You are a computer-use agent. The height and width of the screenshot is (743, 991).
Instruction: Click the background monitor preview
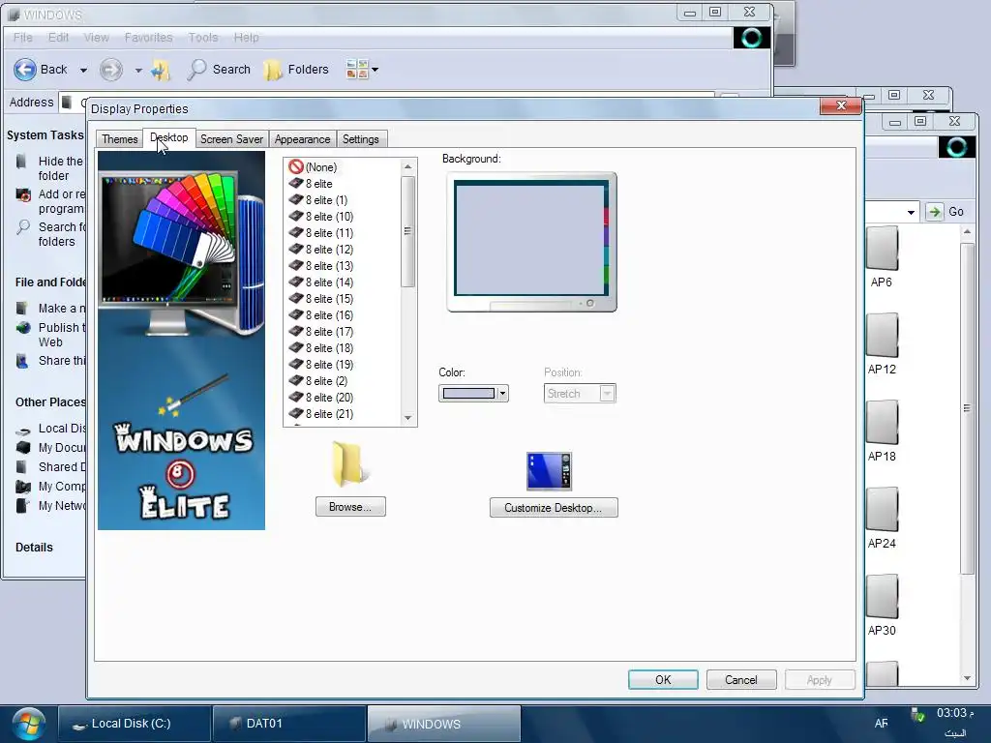pos(531,242)
